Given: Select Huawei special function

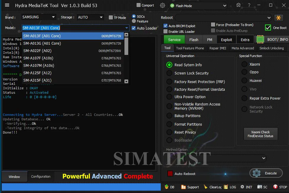Looking at the screenshot, I should (244, 81).
